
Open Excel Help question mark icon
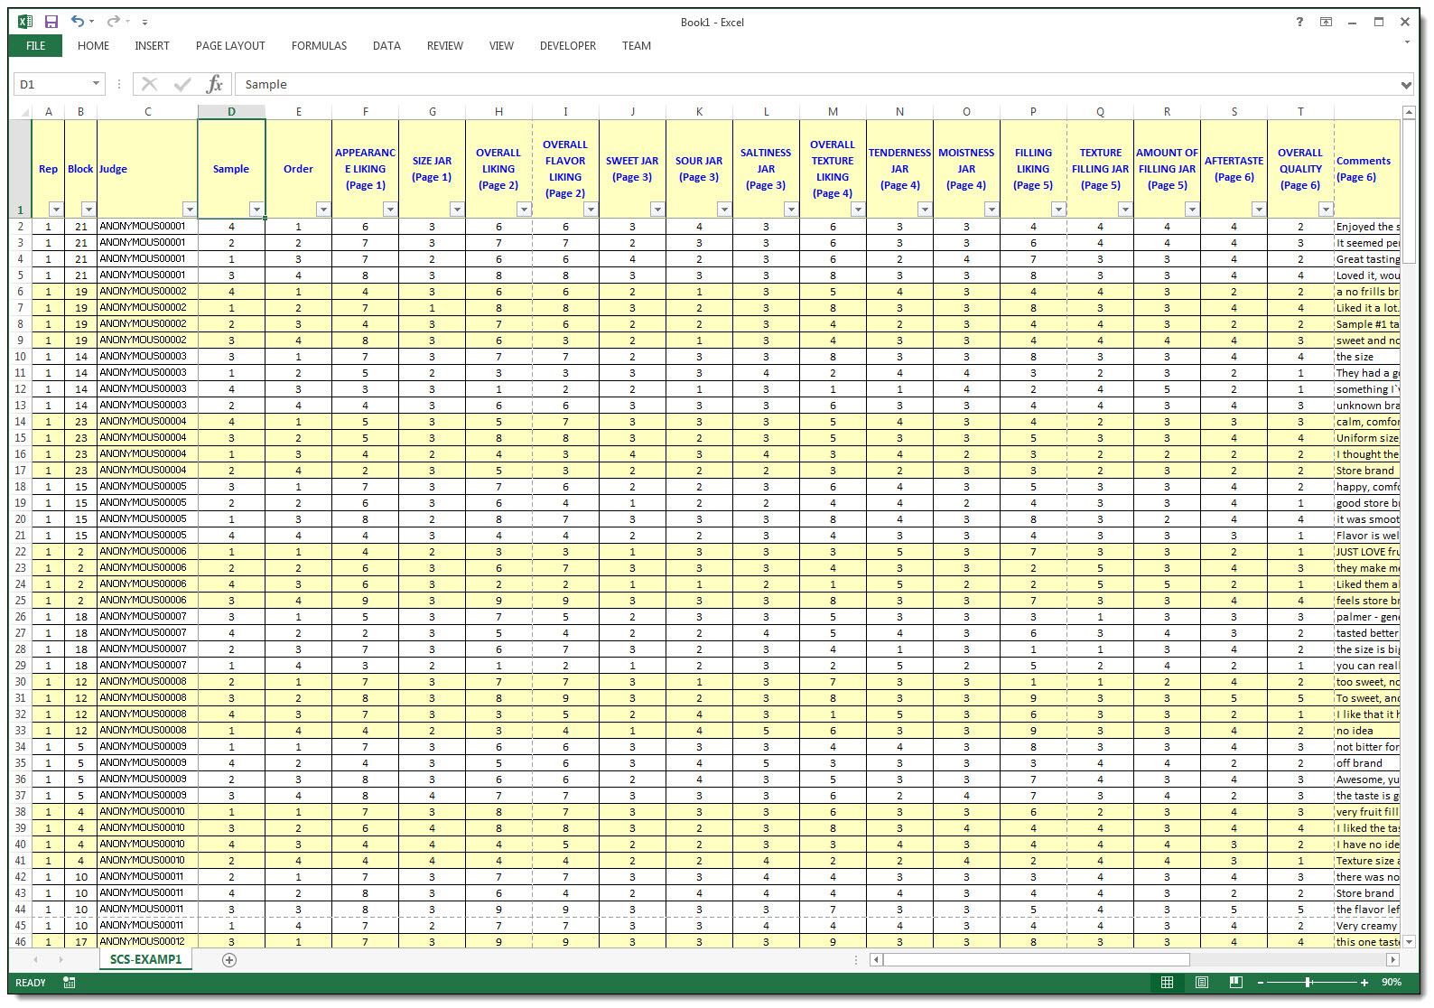[x=1299, y=22]
